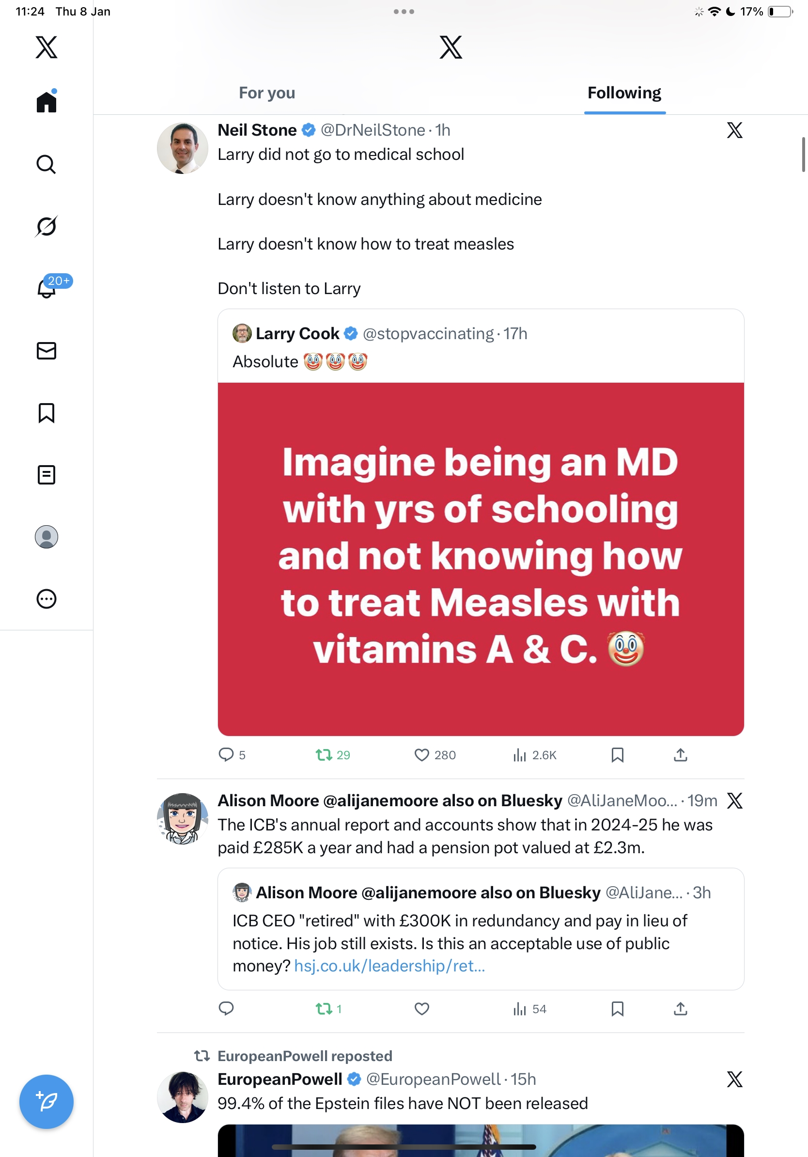The image size is (808, 1157).
Task: Open Lists icon in sidebar
Action: coord(47,475)
